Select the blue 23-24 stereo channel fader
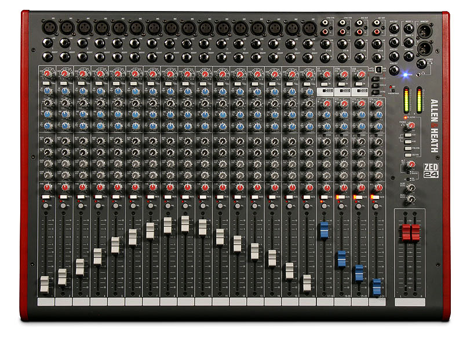The height and width of the screenshot is (341, 474). [x=377, y=287]
